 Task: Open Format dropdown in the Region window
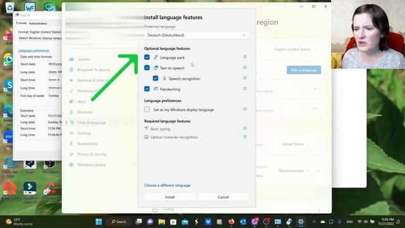click(x=40, y=38)
